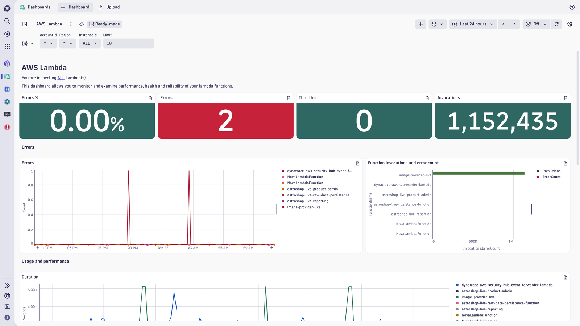The image size is (580, 326).
Task: Click the Throttles value 0
Action: pyautogui.click(x=364, y=121)
